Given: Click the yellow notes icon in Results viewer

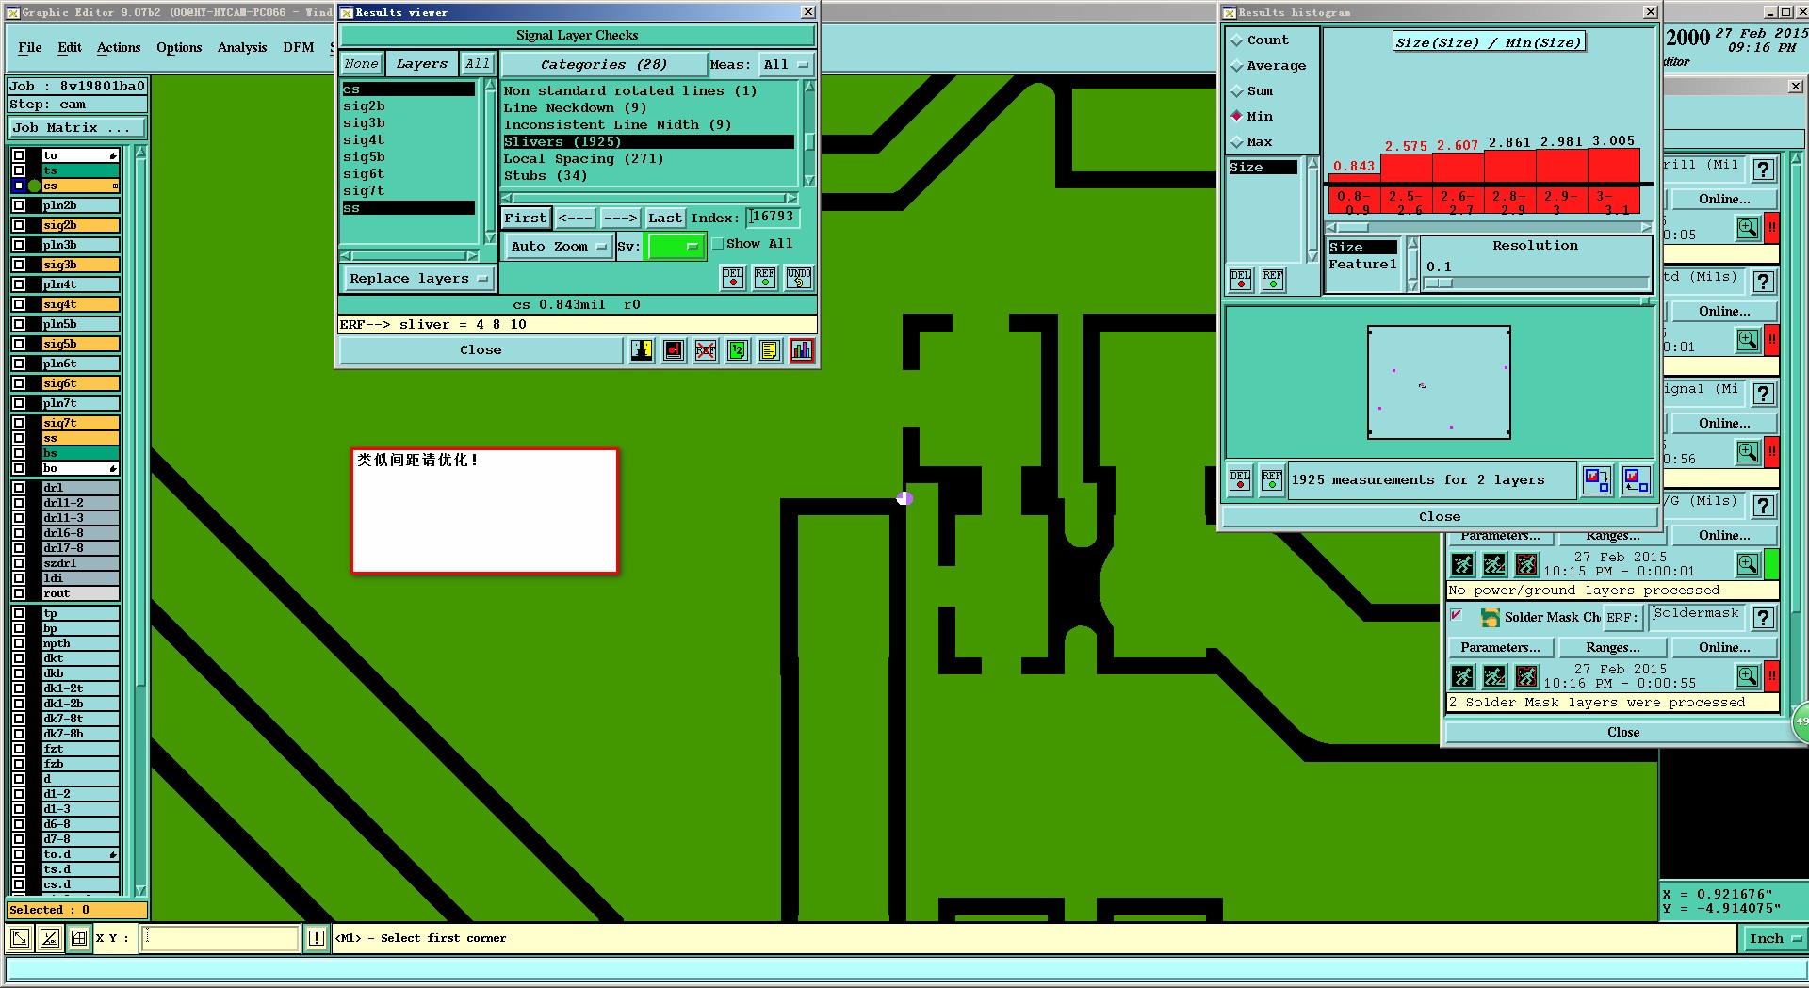Looking at the screenshot, I should point(770,350).
